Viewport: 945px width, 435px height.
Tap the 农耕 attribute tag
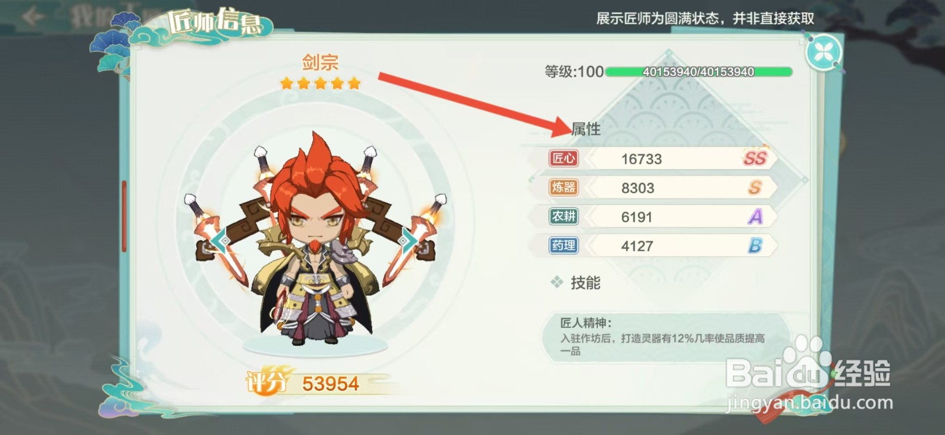(x=563, y=216)
